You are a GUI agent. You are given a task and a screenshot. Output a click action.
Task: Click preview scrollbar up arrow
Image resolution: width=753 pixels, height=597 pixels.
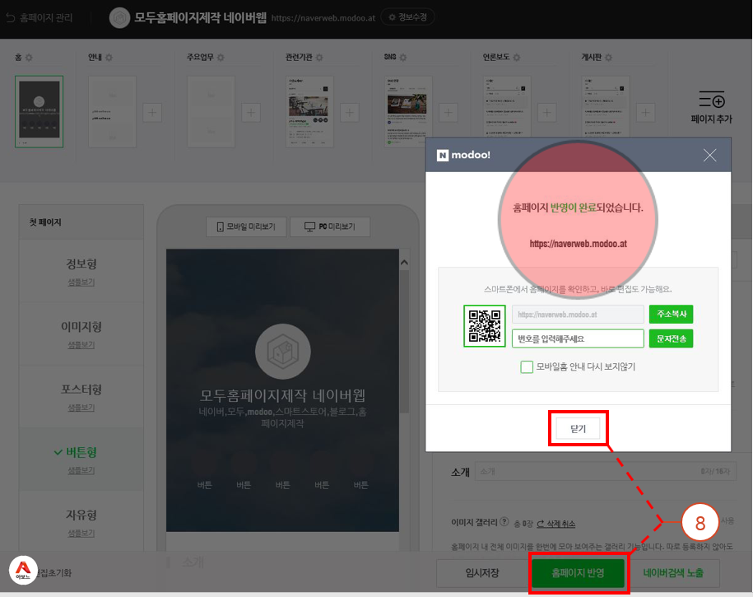click(x=404, y=263)
